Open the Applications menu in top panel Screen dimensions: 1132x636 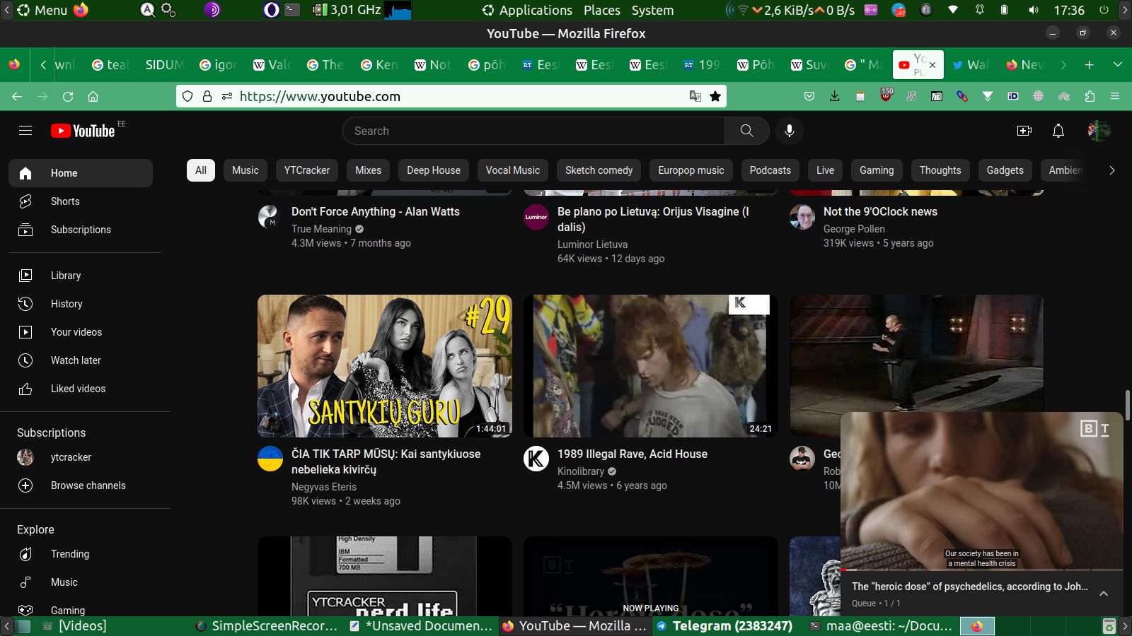pos(535,11)
